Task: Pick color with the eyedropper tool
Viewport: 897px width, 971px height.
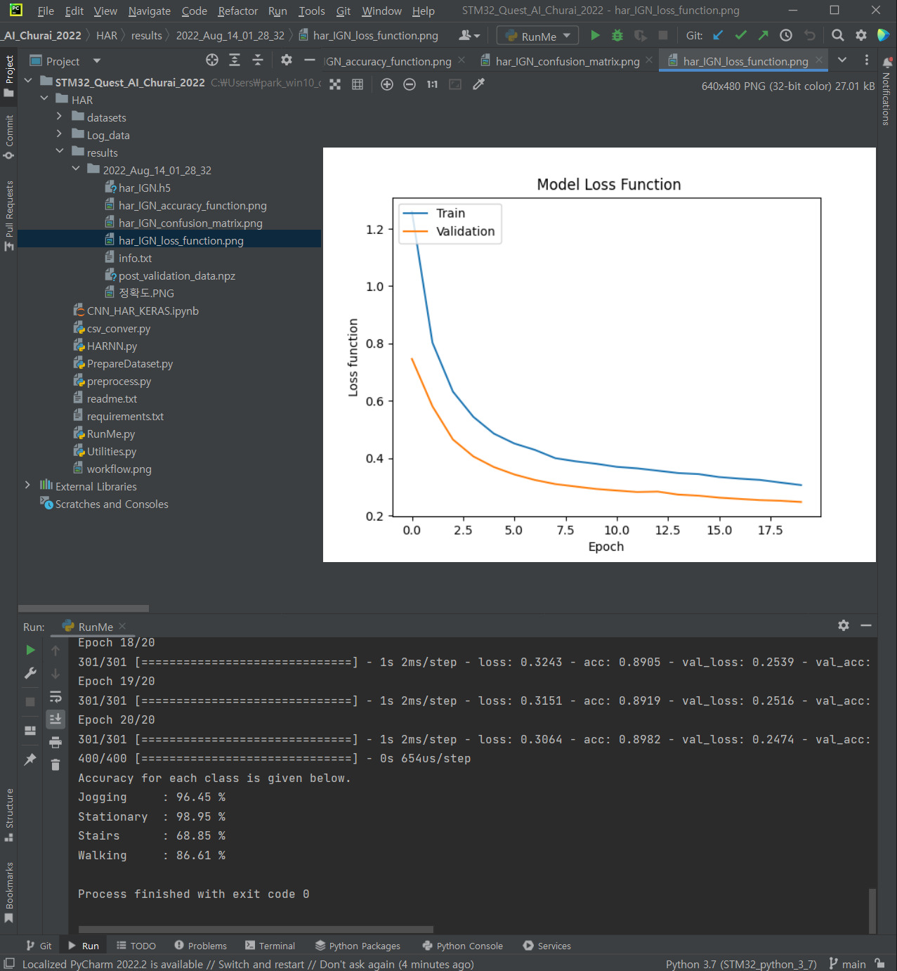Action: tap(479, 84)
